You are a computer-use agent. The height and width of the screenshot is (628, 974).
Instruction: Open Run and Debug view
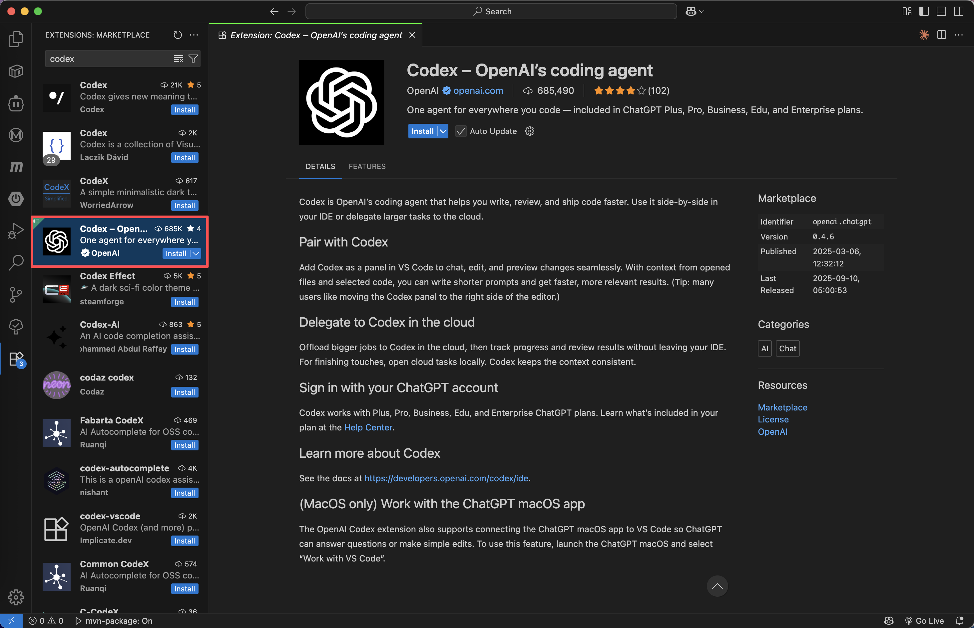tap(16, 231)
